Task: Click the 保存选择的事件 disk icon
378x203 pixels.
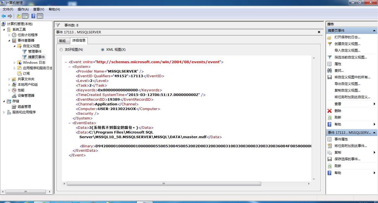Action: click(x=330, y=159)
